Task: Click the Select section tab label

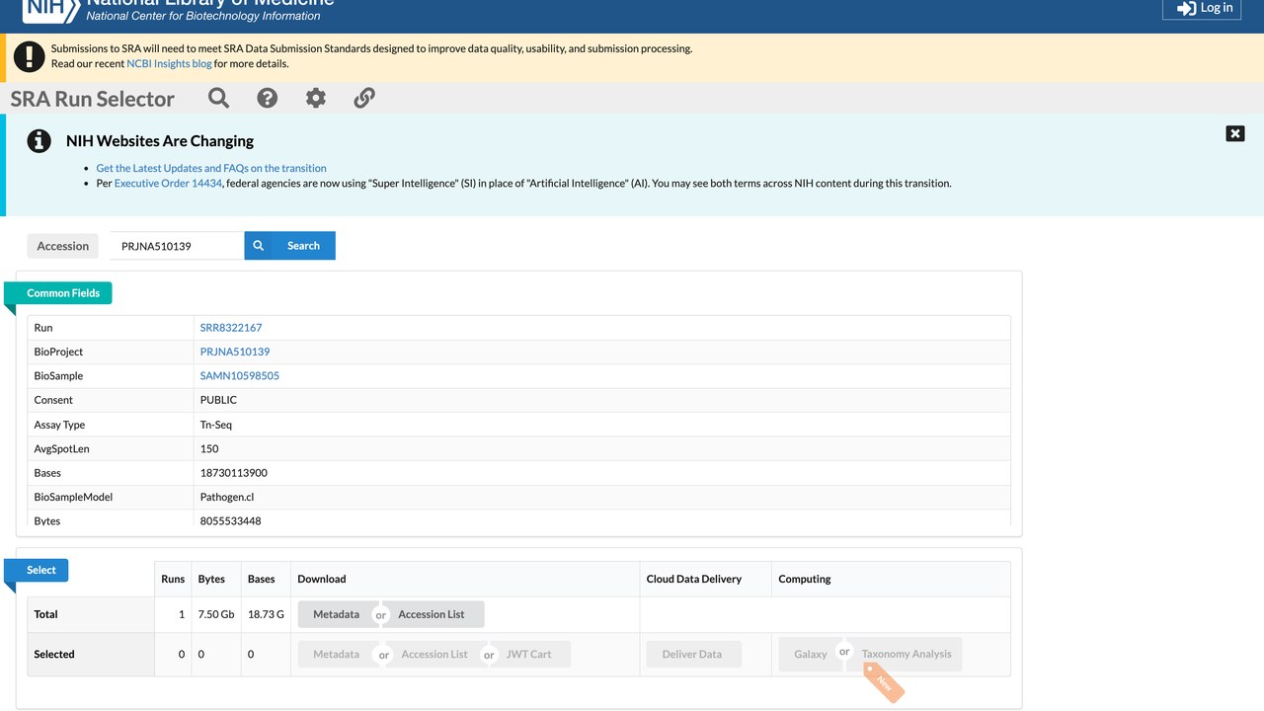Action: click(x=41, y=570)
